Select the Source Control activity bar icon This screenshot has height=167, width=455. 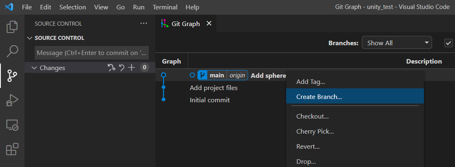pos(12,76)
